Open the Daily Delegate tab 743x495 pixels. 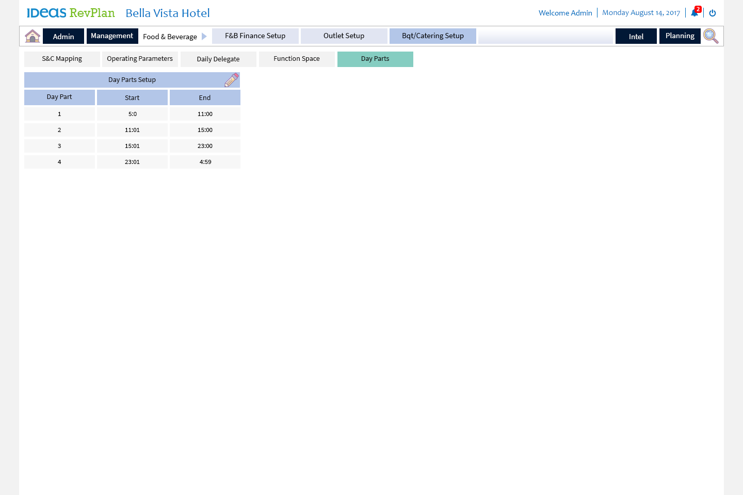[218, 59]
